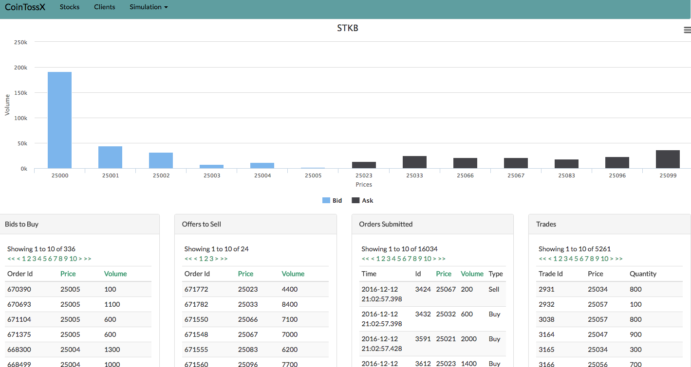Click trade ID 2932 in Trades
Image resolution: width=691 pixels, height=367 pixels.
pyautogui.click(x=547, y=304)
